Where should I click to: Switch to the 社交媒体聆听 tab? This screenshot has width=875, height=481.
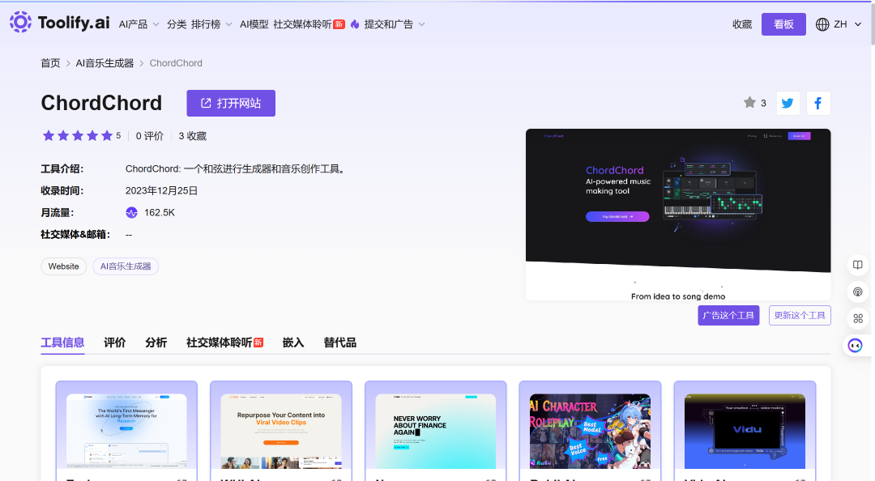point(225,343)
